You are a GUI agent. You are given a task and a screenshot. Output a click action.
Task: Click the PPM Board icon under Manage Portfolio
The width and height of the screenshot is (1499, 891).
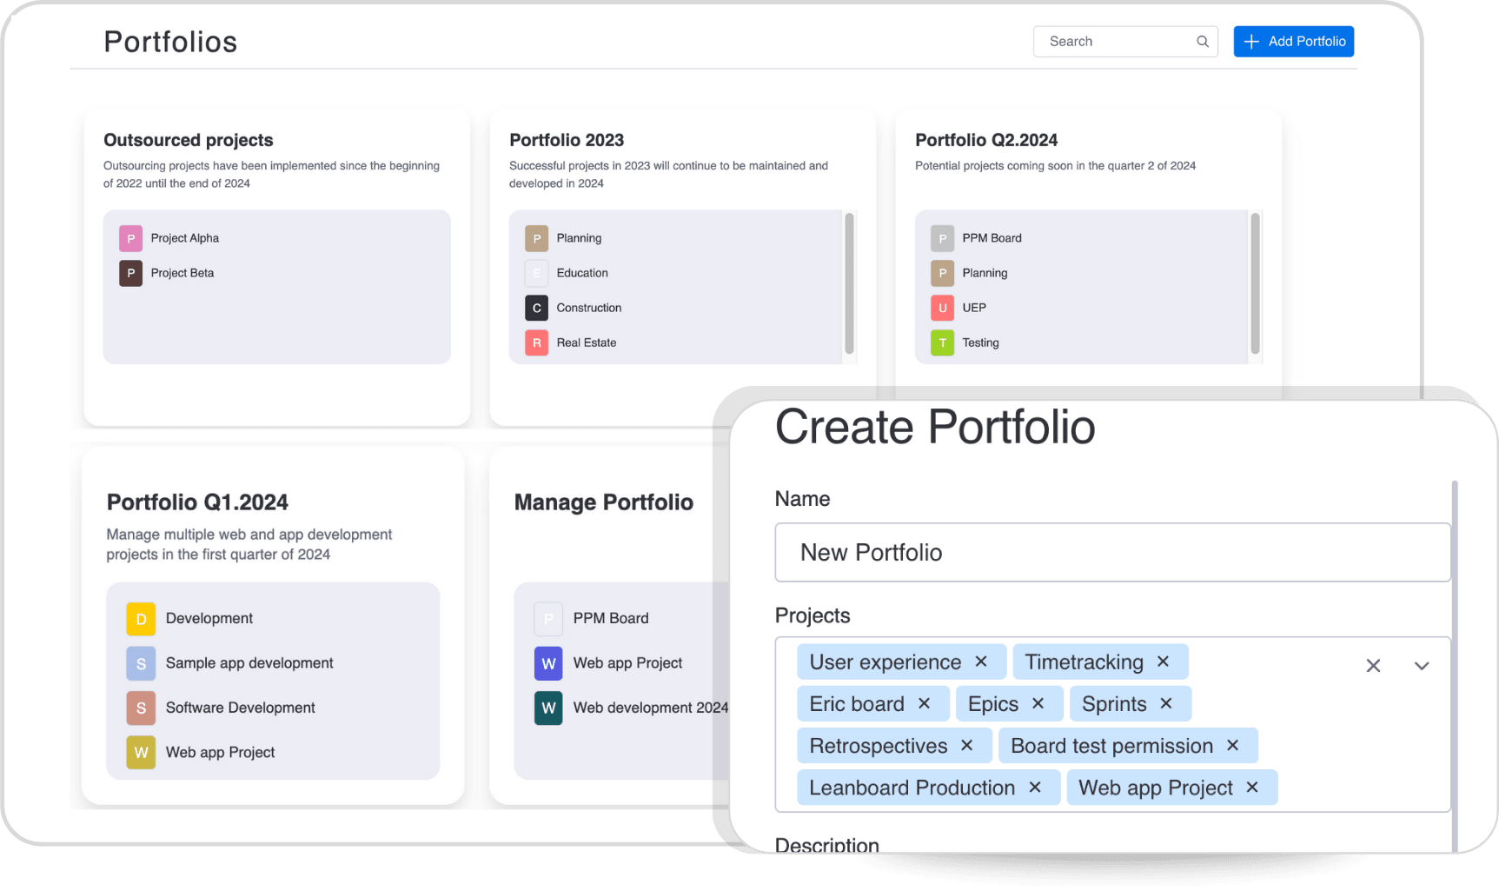(548, 618)
